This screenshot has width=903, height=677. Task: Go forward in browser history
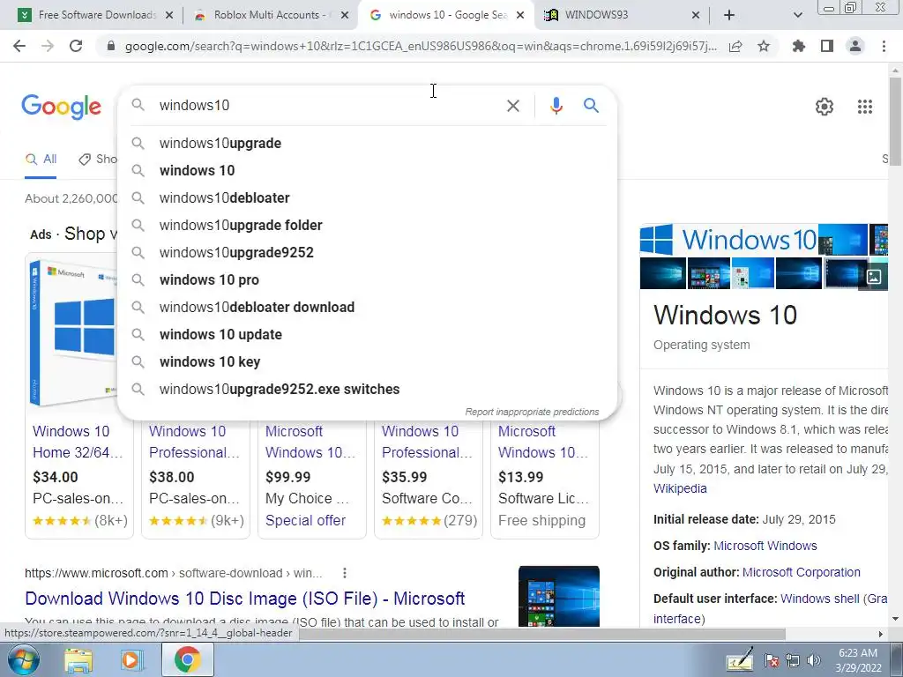tap(48, 46)
